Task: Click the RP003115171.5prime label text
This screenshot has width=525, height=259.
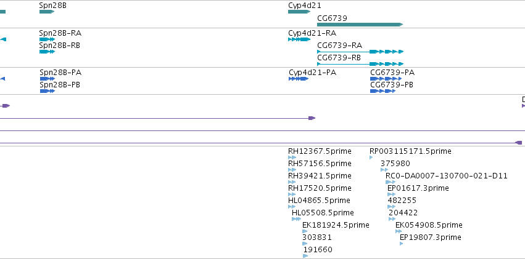Action: click(x=410, y=151)
